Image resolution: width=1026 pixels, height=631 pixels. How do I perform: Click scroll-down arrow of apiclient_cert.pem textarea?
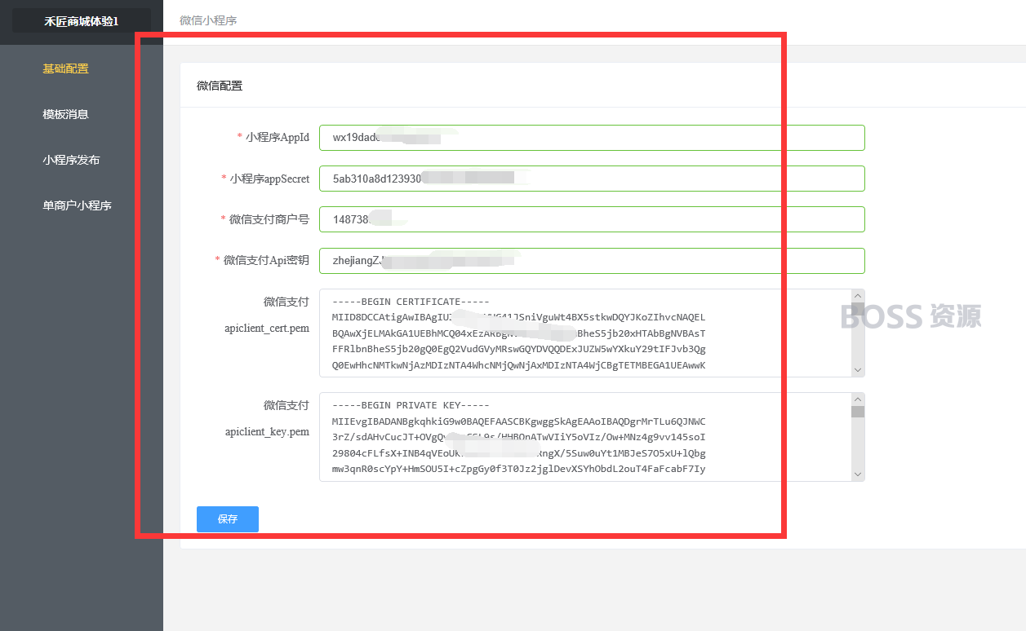point(858,370)
